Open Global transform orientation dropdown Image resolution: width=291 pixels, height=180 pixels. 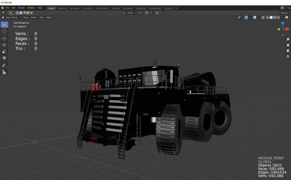coord(129,13)
